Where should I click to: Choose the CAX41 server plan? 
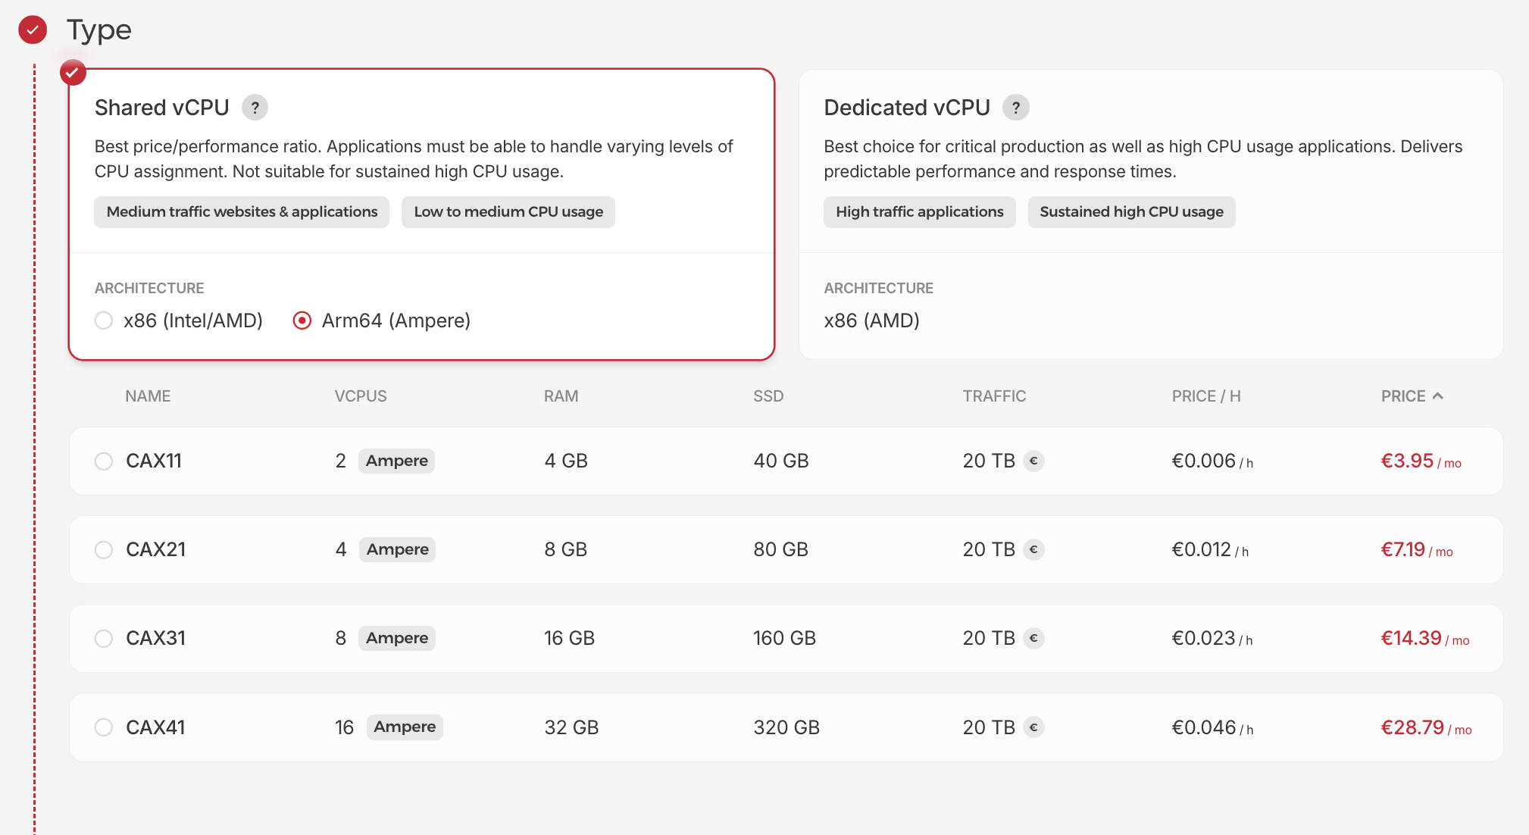pyautogui.click(x=104, y=727)
